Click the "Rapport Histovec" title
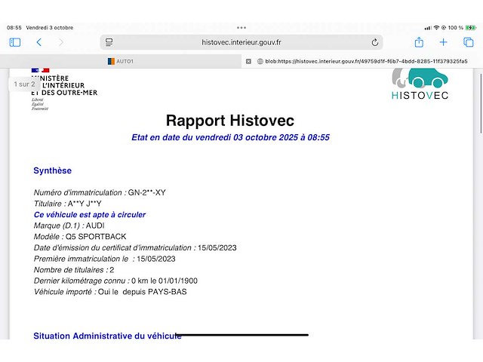This screenshot has height=362, width=483. click(x=230, y=121)
